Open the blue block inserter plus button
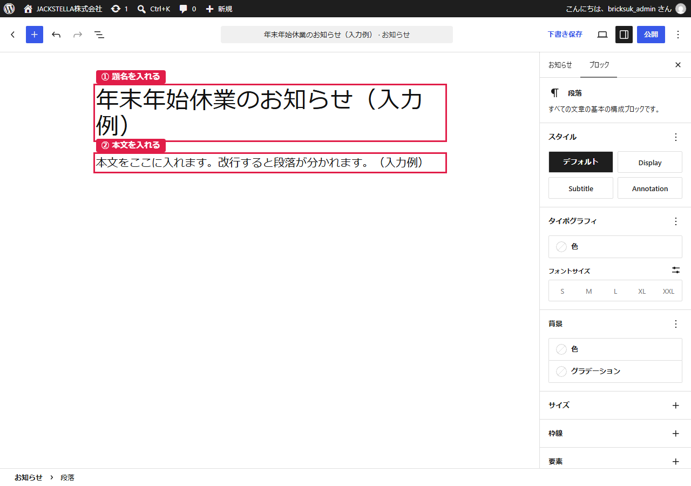Viewport: 691px width, 486px height. click(x=35, y=35)
